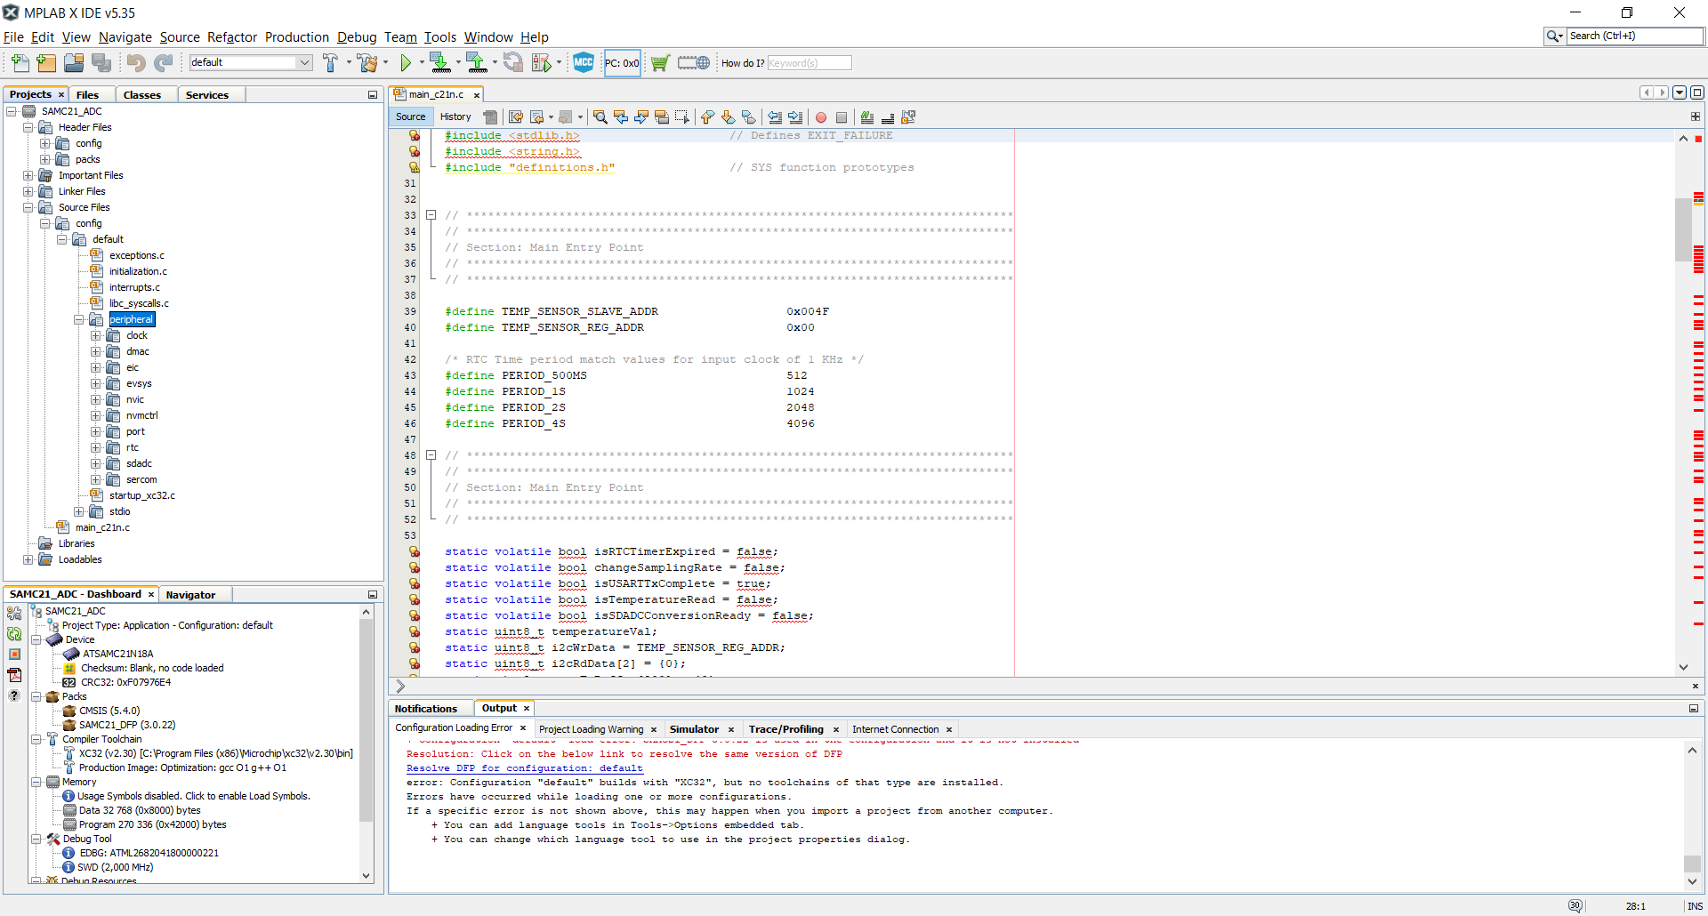Click the Hold in Reset icon
1708x916 pixels.
(x=513, y=62)
